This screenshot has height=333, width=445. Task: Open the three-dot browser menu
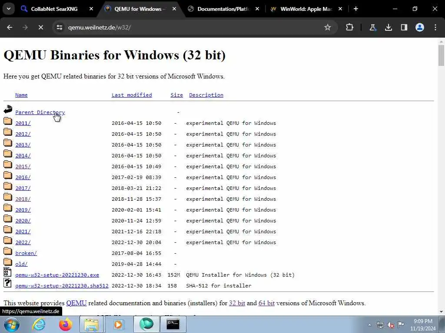click(x=435, y=27)
